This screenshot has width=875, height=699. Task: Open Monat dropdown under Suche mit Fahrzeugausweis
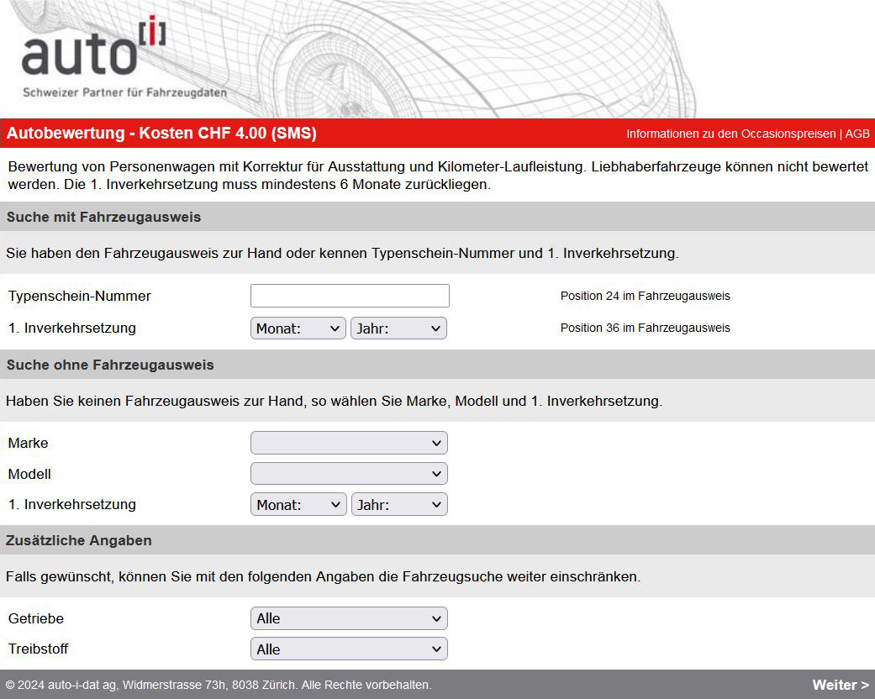(298, 328)
